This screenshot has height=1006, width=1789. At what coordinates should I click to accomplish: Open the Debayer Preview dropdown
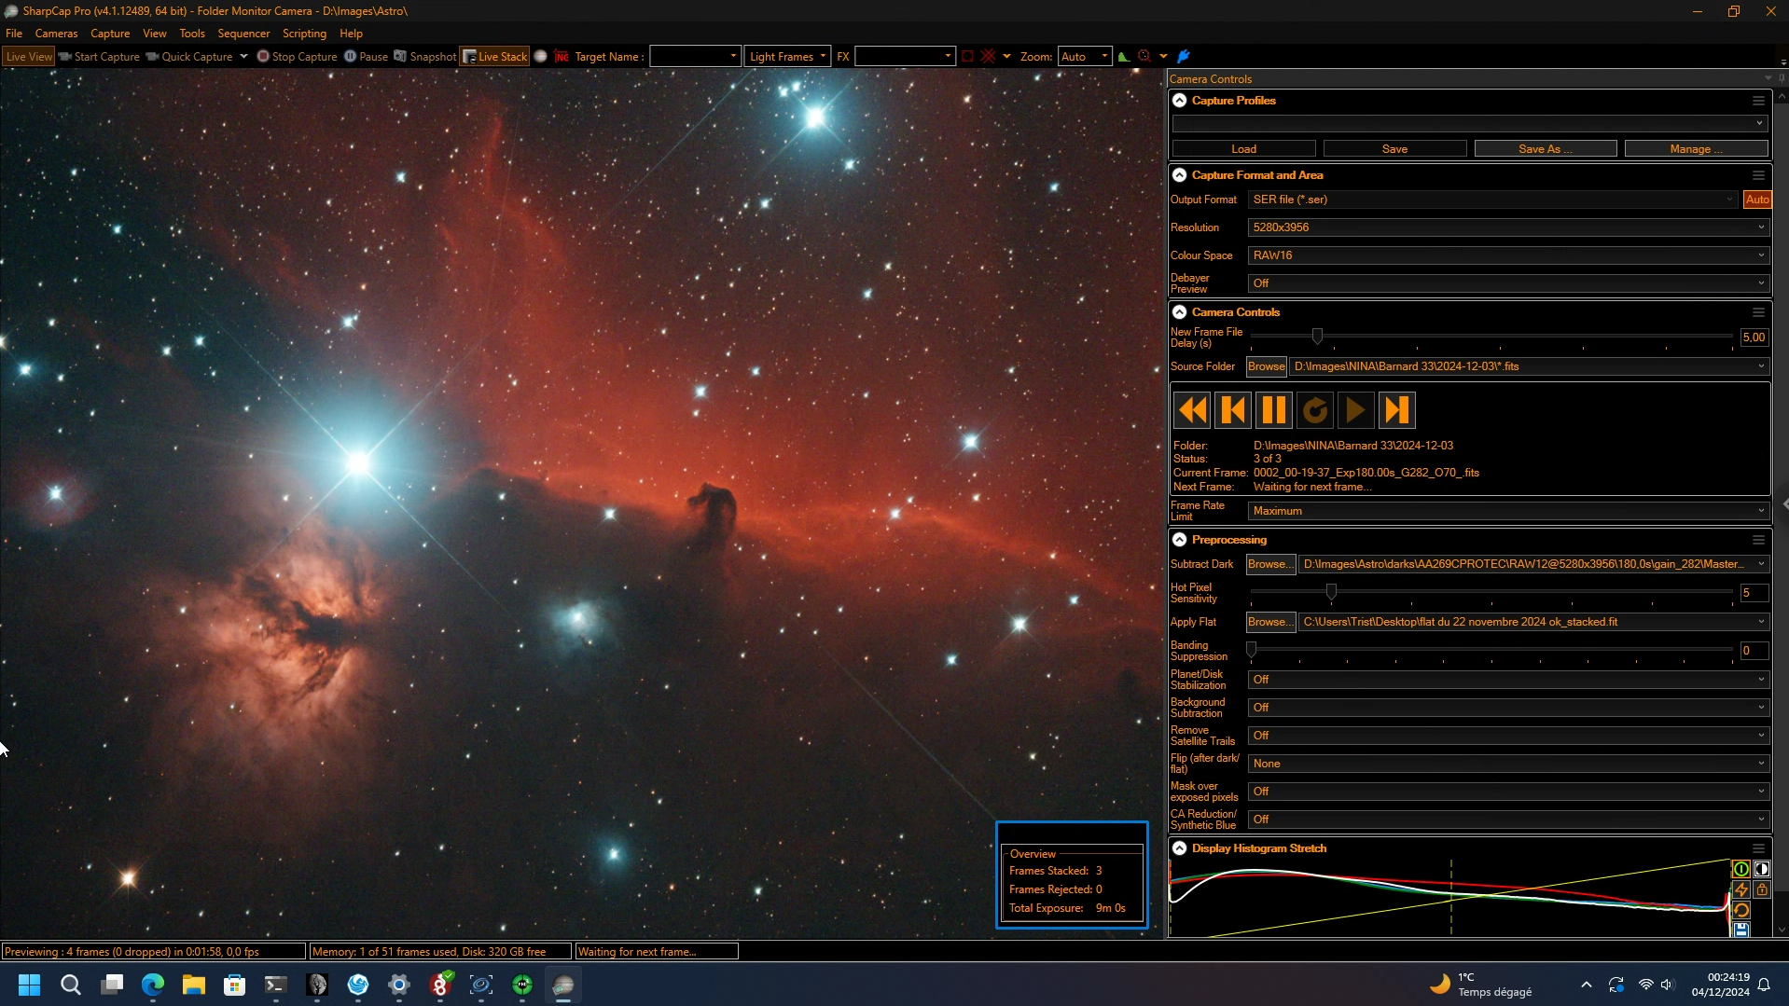(x=1508, y=283)
